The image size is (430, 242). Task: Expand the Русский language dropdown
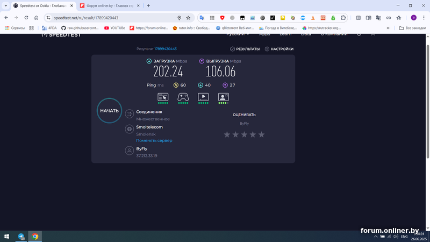pos(238,34)
